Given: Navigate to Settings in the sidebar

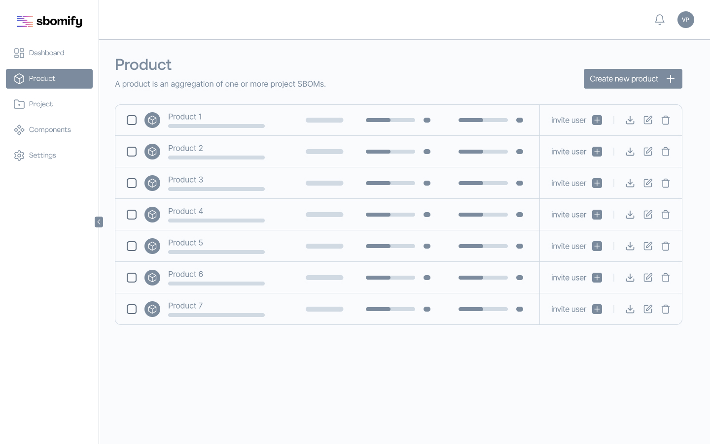Looking at the screenshot, I should click(x=42, y=156).
